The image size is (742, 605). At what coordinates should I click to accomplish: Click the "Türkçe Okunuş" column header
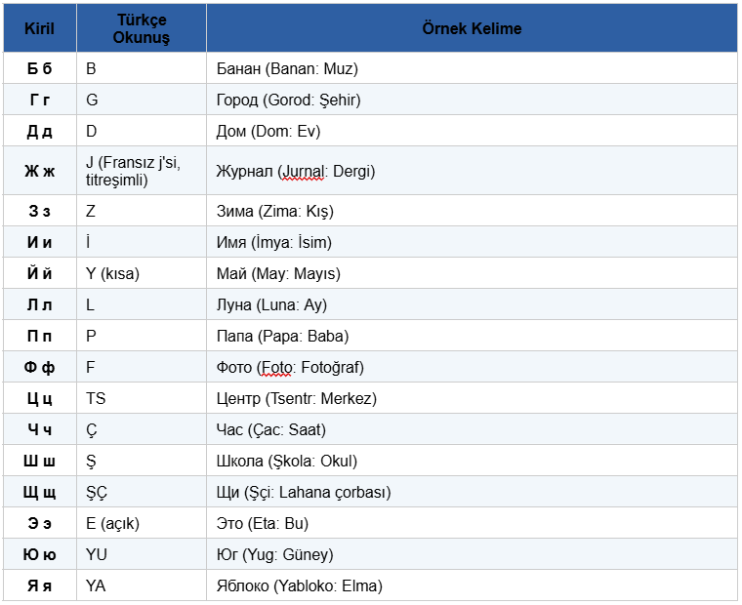(142, 28)
